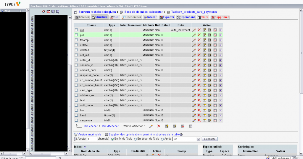This screenshot has height=159, width=303.
Task: Delete the tstamp field with red X
Action: [199, 40]
